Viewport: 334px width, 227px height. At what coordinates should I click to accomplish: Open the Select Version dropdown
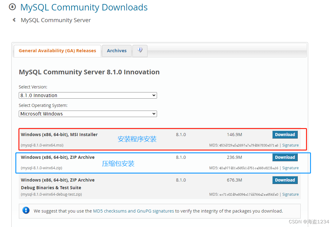(88, 96)
